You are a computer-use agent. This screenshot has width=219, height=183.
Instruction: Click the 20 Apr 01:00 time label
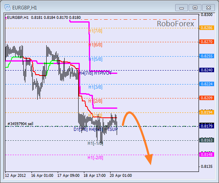(x=121, y=176)
